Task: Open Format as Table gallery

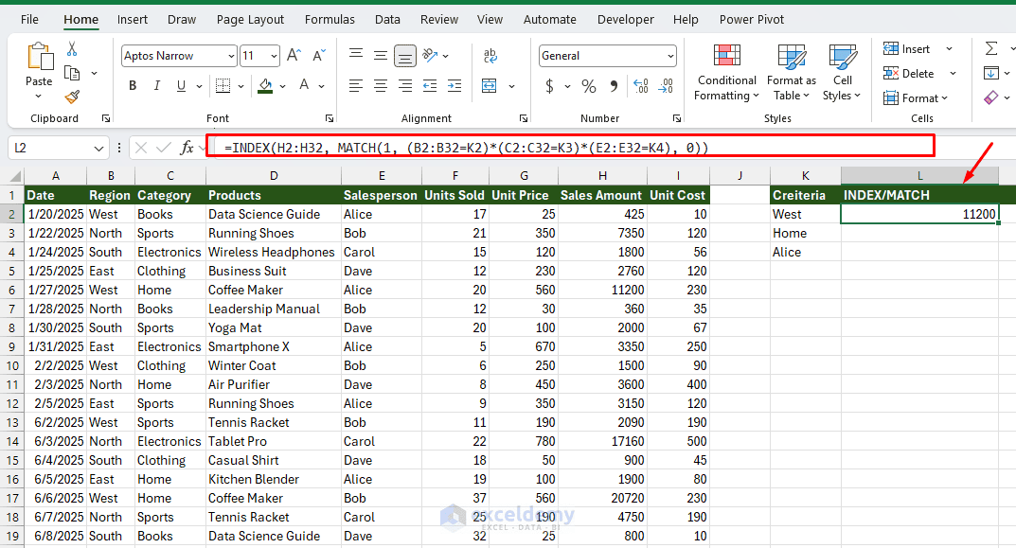Action: [x=792, y=73]
